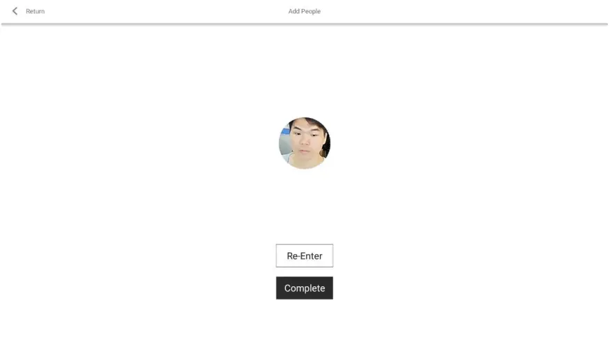Image resolution: width=612 pixels, height=362 pixels.
Task: Tap the header's back navigation arrow
Action: (x=15, y=11)
